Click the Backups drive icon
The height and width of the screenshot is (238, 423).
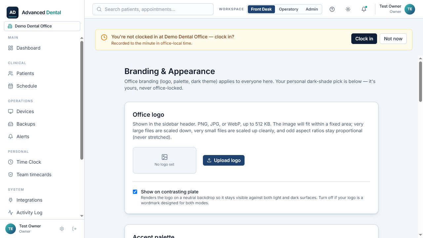tap(11, 124)
